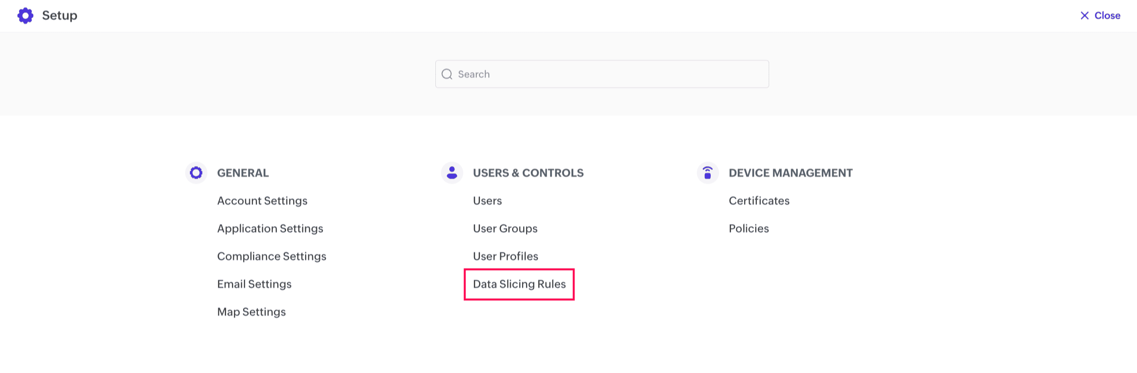Click the Users & Controls person icon
The height and width of the screenshot is (373, 1137).
(452, 173)
